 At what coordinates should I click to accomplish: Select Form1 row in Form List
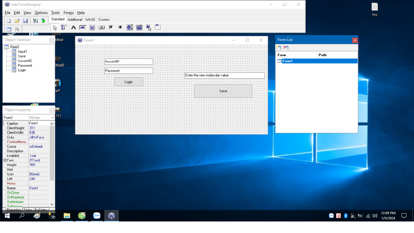tap(317, 61)
